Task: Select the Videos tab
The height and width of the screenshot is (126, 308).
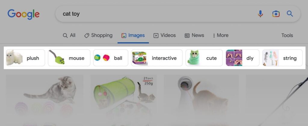Action: click(x=165, y=35)
